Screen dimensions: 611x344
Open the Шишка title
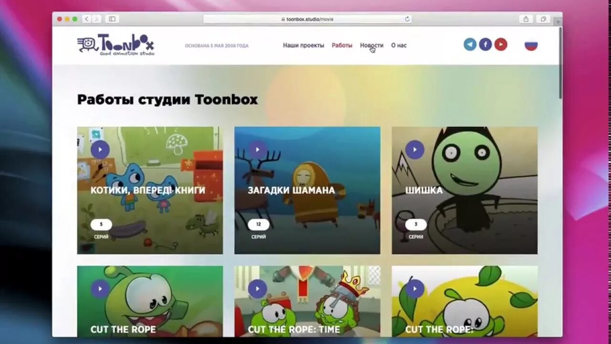(424, 190)
